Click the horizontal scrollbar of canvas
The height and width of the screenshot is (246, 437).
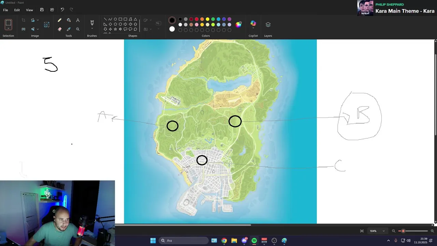pyautogui.click(x=183, y=225)
